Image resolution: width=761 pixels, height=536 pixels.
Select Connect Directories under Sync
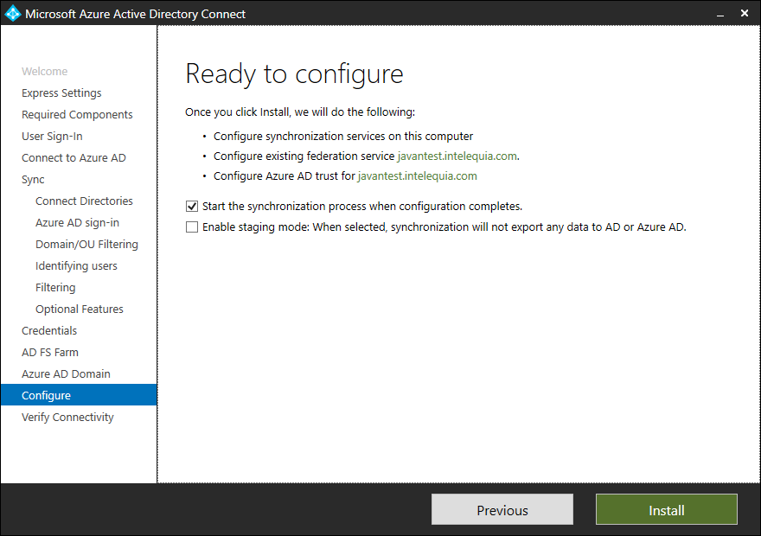click(84, 201)
